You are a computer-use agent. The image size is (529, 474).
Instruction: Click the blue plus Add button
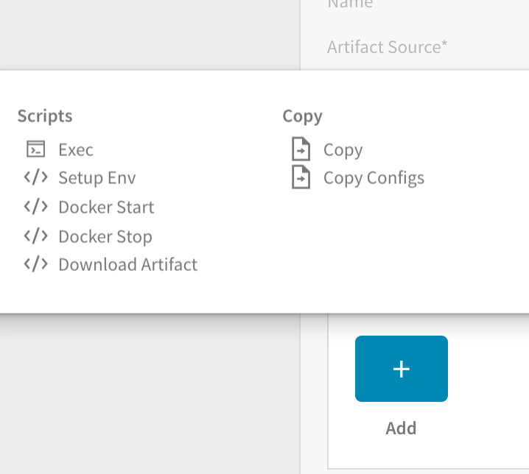tap(402, 369)
